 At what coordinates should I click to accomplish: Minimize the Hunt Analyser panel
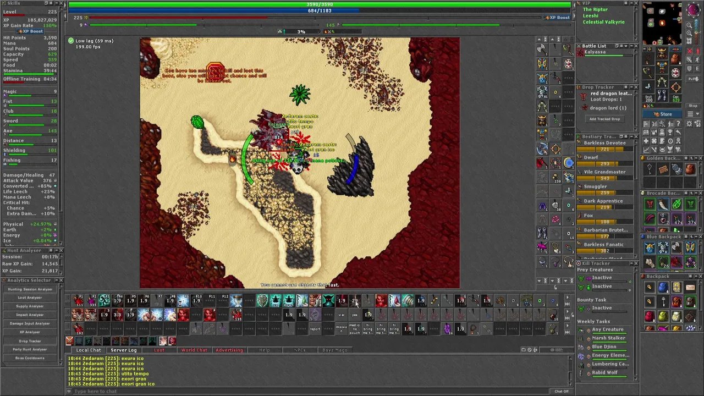pos(57,250)
